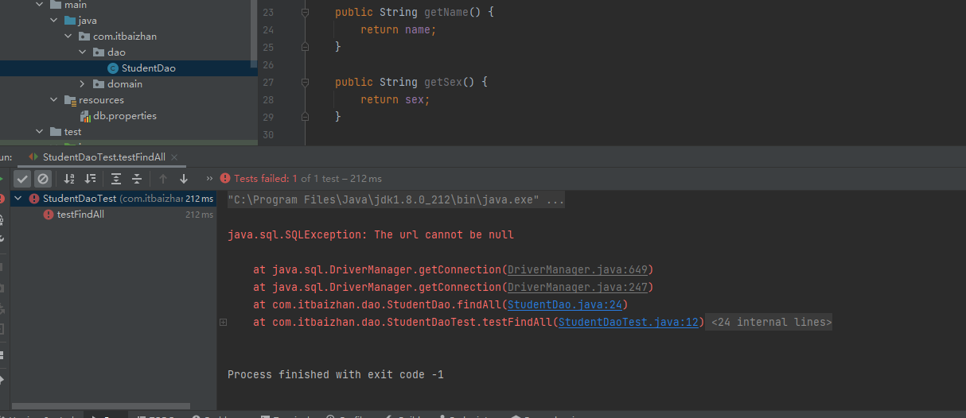Toggle the Show Passed tests checkmark button
Screen dimensions: 966x418
click(22, 179)
